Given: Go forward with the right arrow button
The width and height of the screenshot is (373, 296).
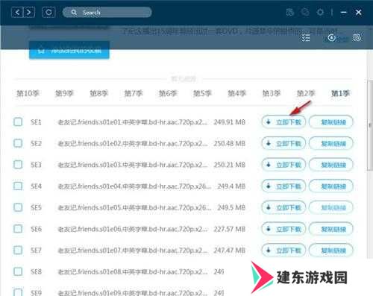Looking at the screenshot, I should (29, 12).
